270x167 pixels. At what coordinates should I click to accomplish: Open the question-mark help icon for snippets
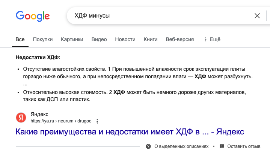tap(148, 146)
